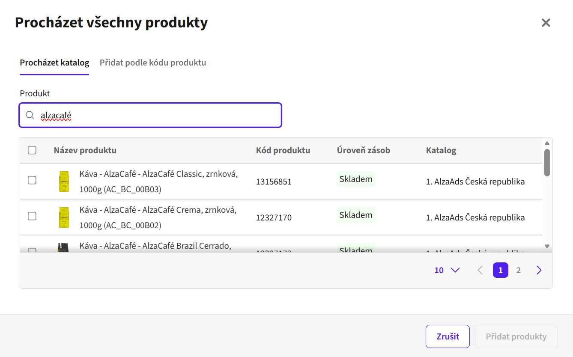Click Skladem badge for AlzaCafé Classic
This screenshot has height=357, width=573.
356,179
